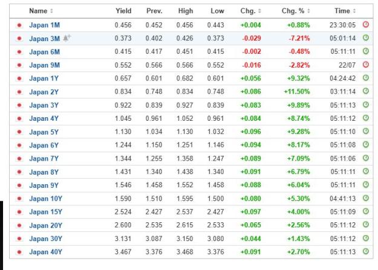Click the green clock icon for Japan 5Y
This screenshot has width=378, height=270.
tap(366, 131)
